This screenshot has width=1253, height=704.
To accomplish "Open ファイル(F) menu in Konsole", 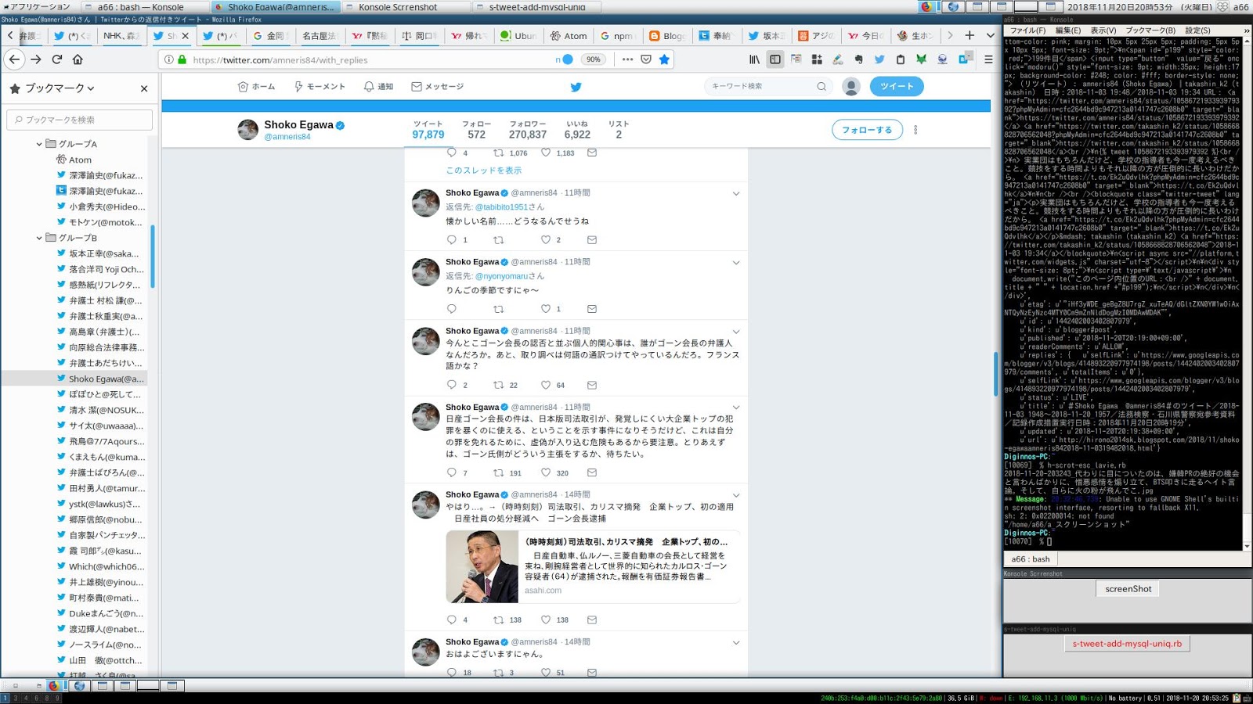I will coord(1027,31).
